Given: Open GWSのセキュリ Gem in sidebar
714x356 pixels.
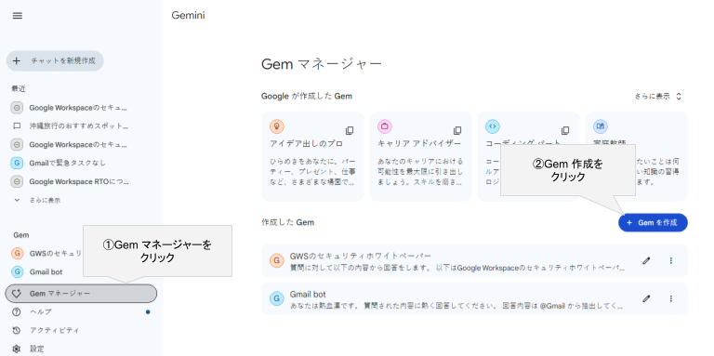Looking at the screenshot, I should (x=46, y=254).
